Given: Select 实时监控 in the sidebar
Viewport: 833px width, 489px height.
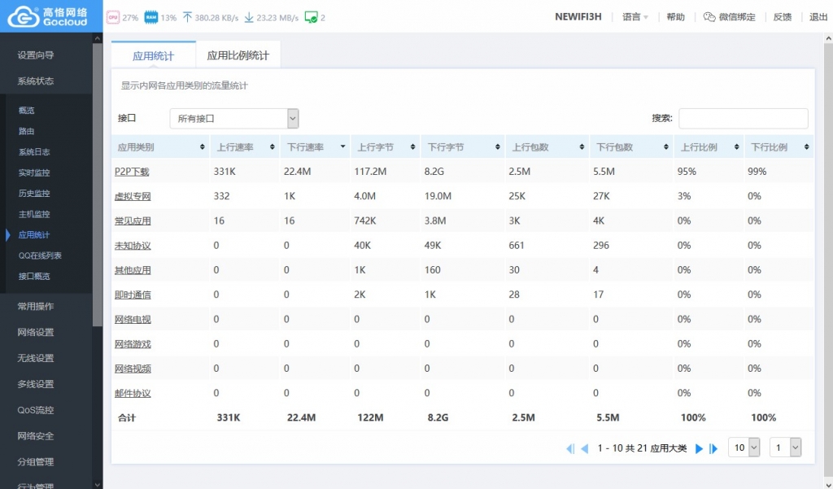Looking at the screenshot, I should pyautogui.click(x=34, y=172).
